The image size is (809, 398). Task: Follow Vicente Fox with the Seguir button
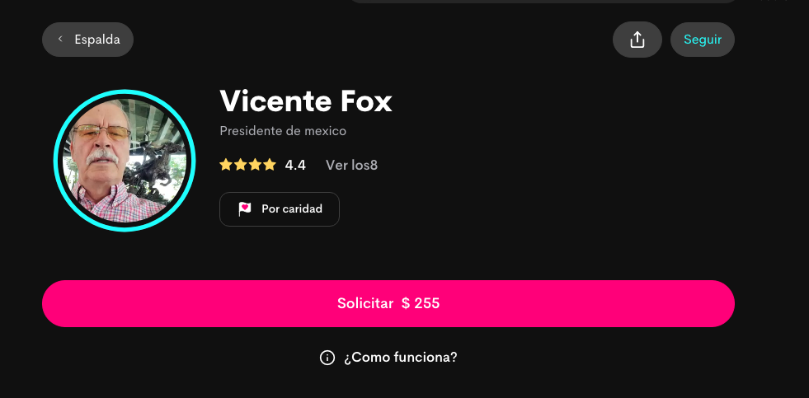coord(702,40)
